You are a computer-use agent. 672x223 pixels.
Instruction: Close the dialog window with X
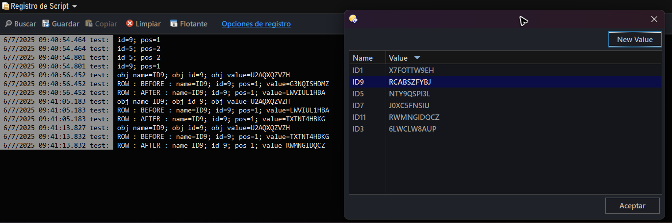point(654,19)
